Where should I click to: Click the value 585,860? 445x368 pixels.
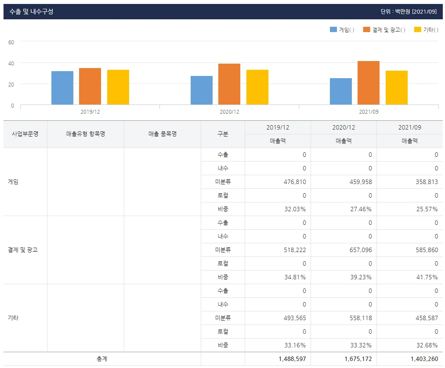click(427, 250)
